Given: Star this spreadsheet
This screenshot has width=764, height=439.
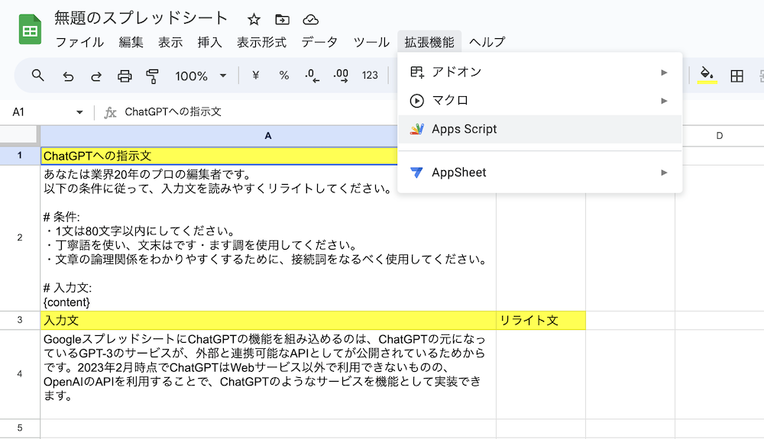Looking at the screenshot, I should pyautogui.click(x=254, y=19).
